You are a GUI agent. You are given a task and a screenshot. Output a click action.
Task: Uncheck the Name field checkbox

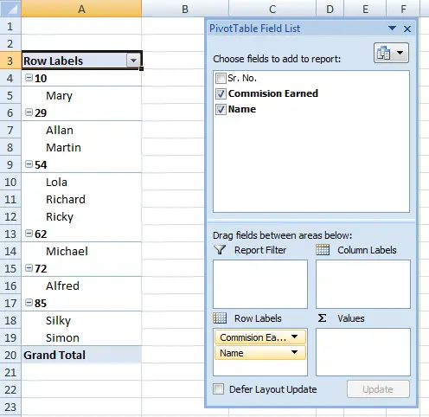pos(221,109)
